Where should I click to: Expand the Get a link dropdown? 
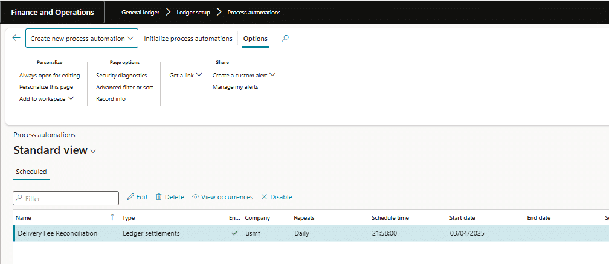(x=185, y=76)
